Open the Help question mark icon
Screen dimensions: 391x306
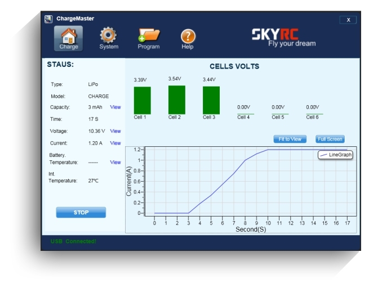click(188, 38)
